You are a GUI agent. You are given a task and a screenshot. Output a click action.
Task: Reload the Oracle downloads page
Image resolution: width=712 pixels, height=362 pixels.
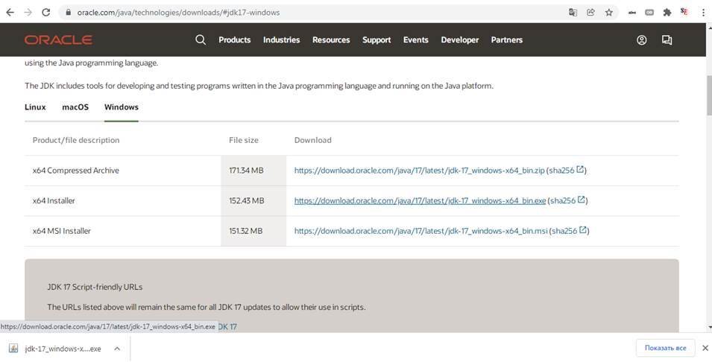click(x=46, y=12)
